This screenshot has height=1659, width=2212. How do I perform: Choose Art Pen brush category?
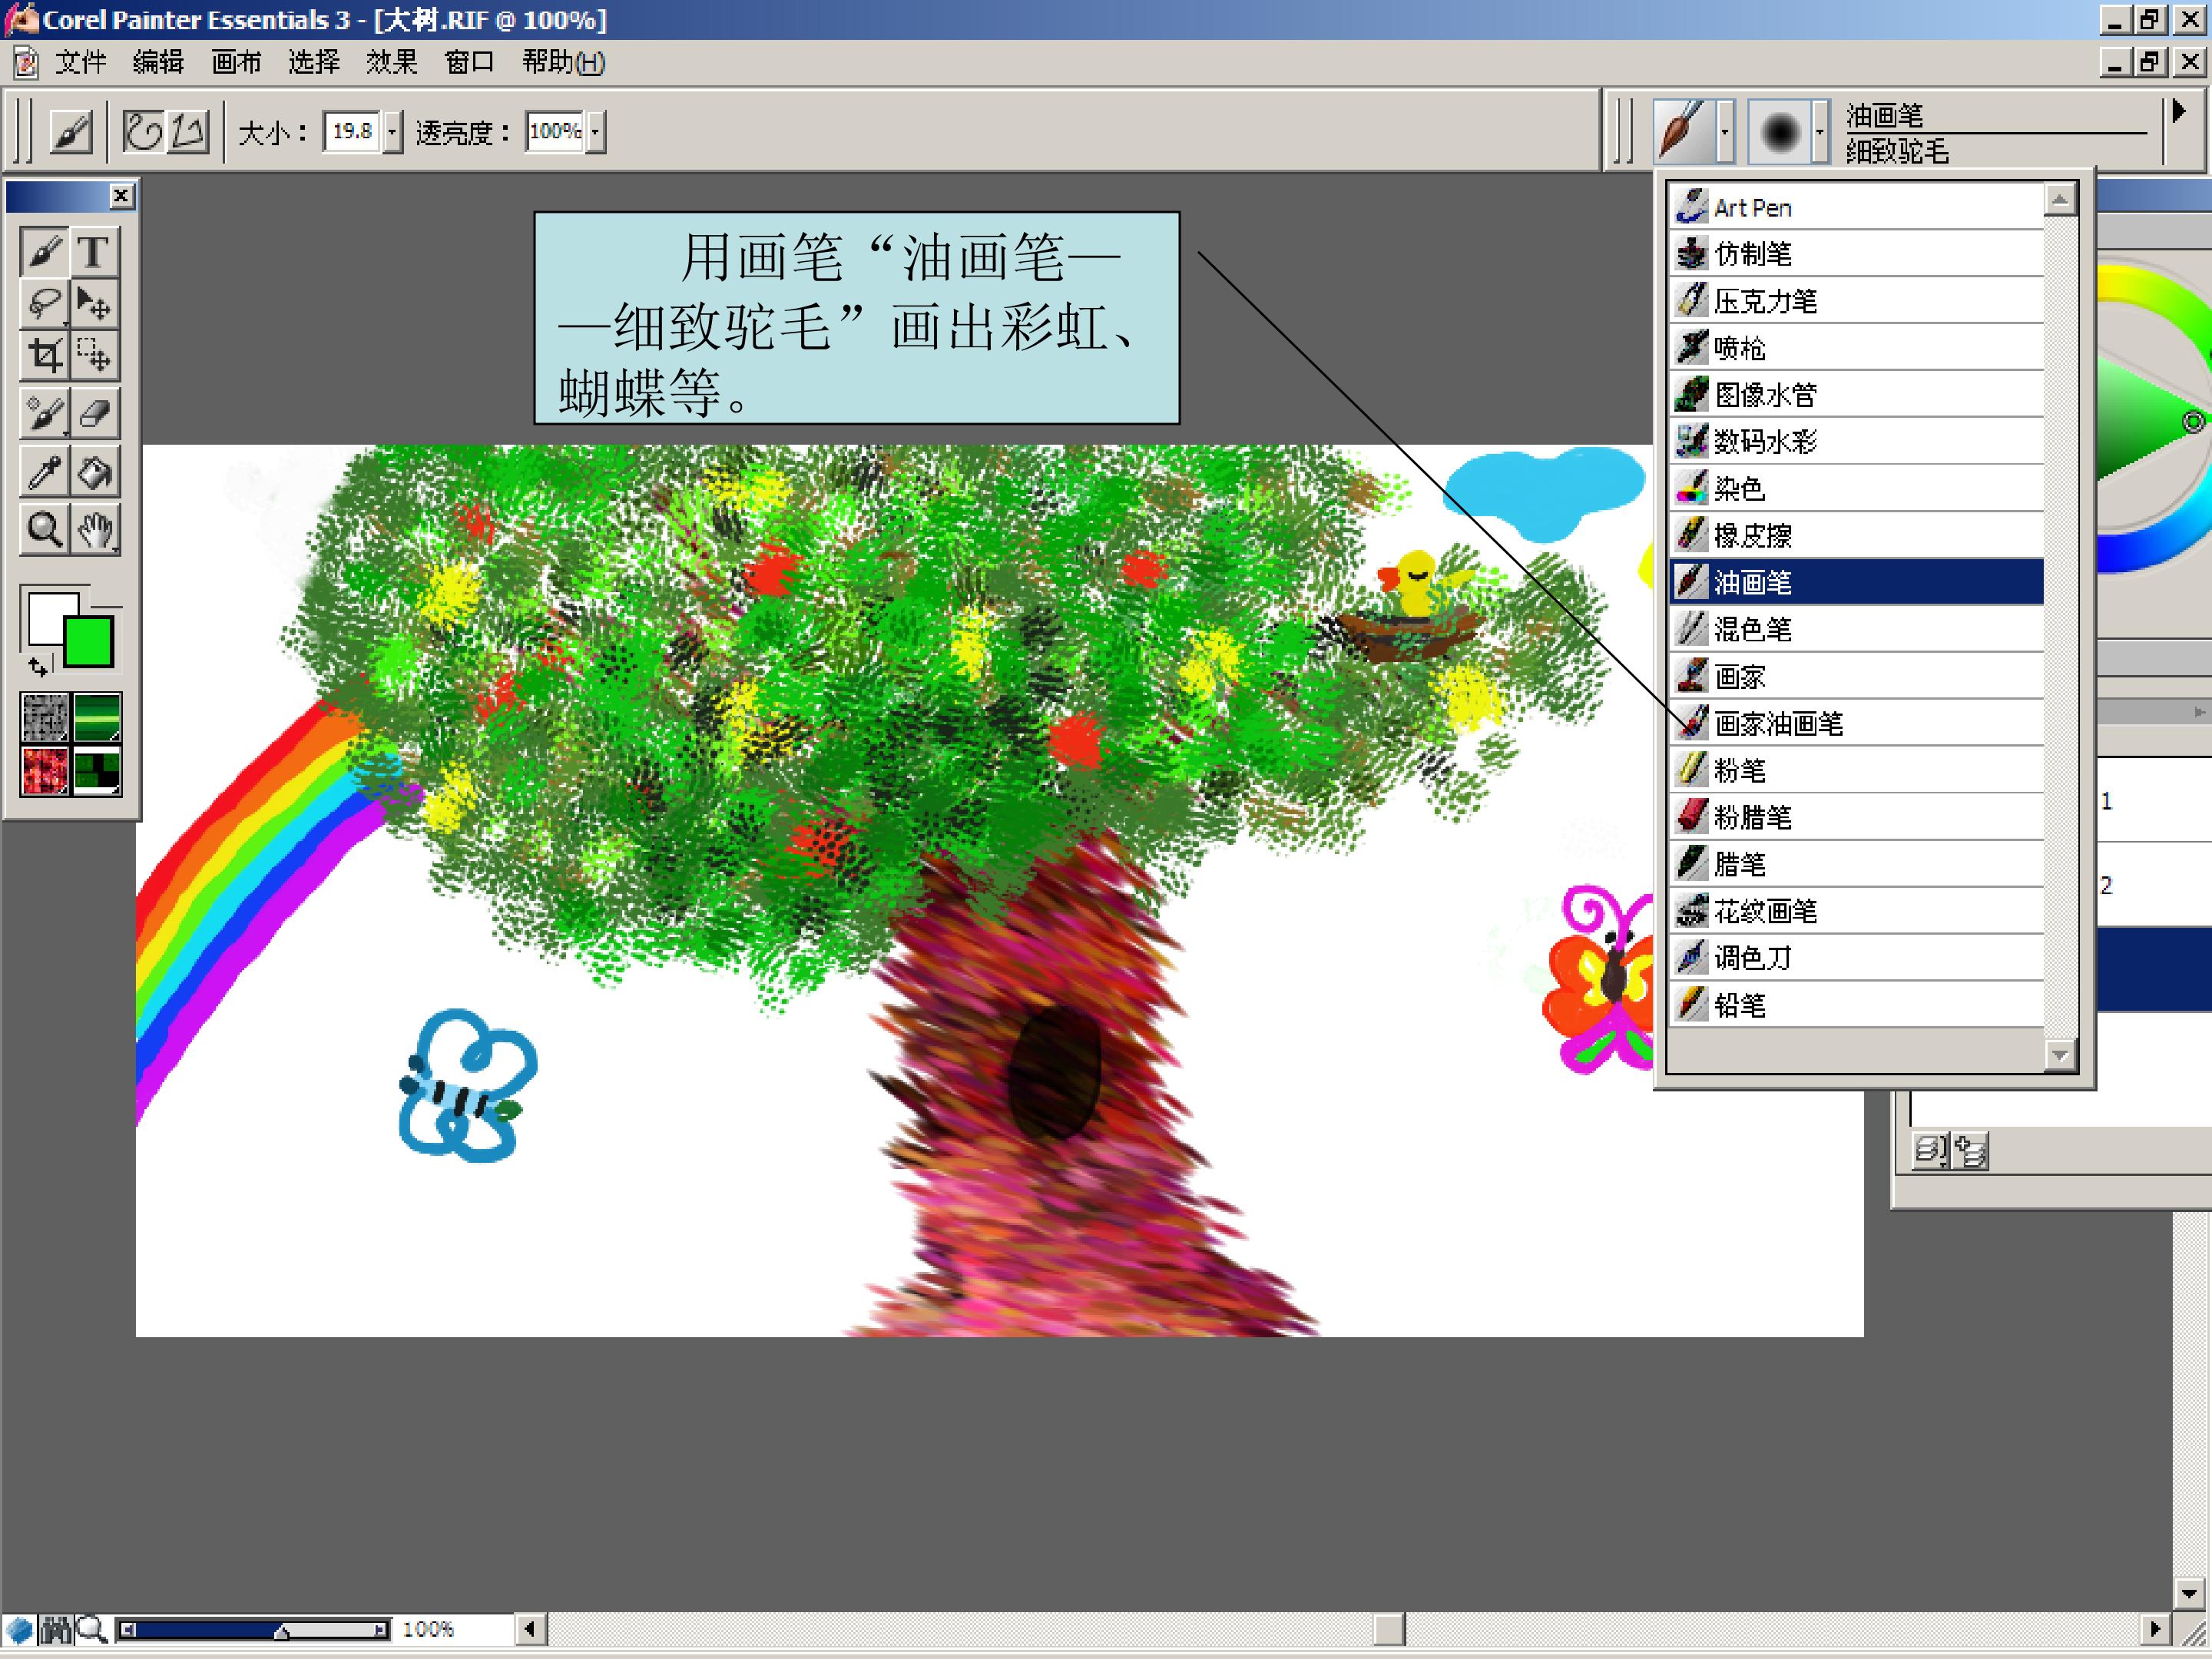[1857, 207]
